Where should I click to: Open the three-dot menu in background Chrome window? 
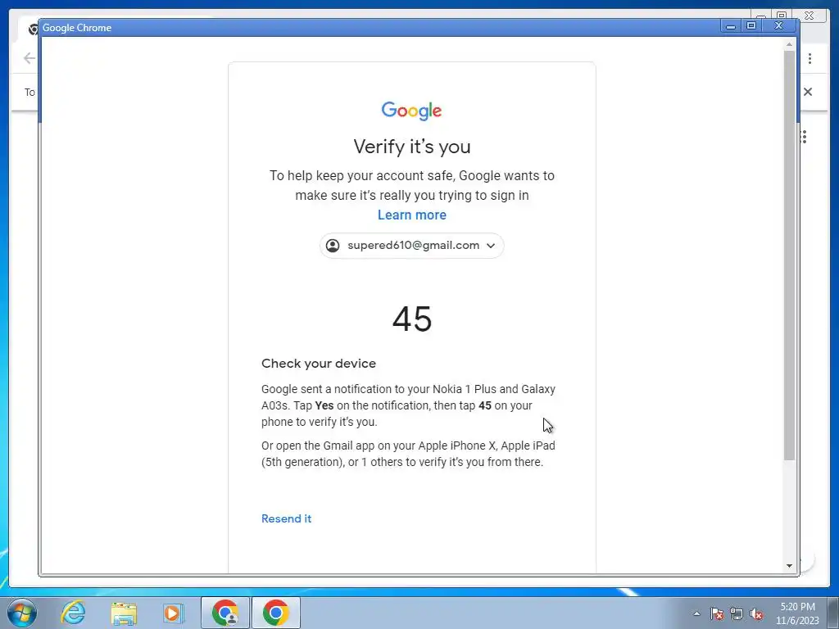point(810,58)
